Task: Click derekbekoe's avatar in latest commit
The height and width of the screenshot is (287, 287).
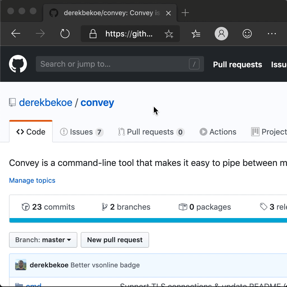Action: [x=21, y=265]
